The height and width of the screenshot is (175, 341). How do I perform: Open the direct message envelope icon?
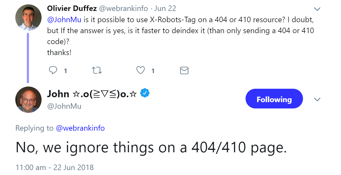184,70
